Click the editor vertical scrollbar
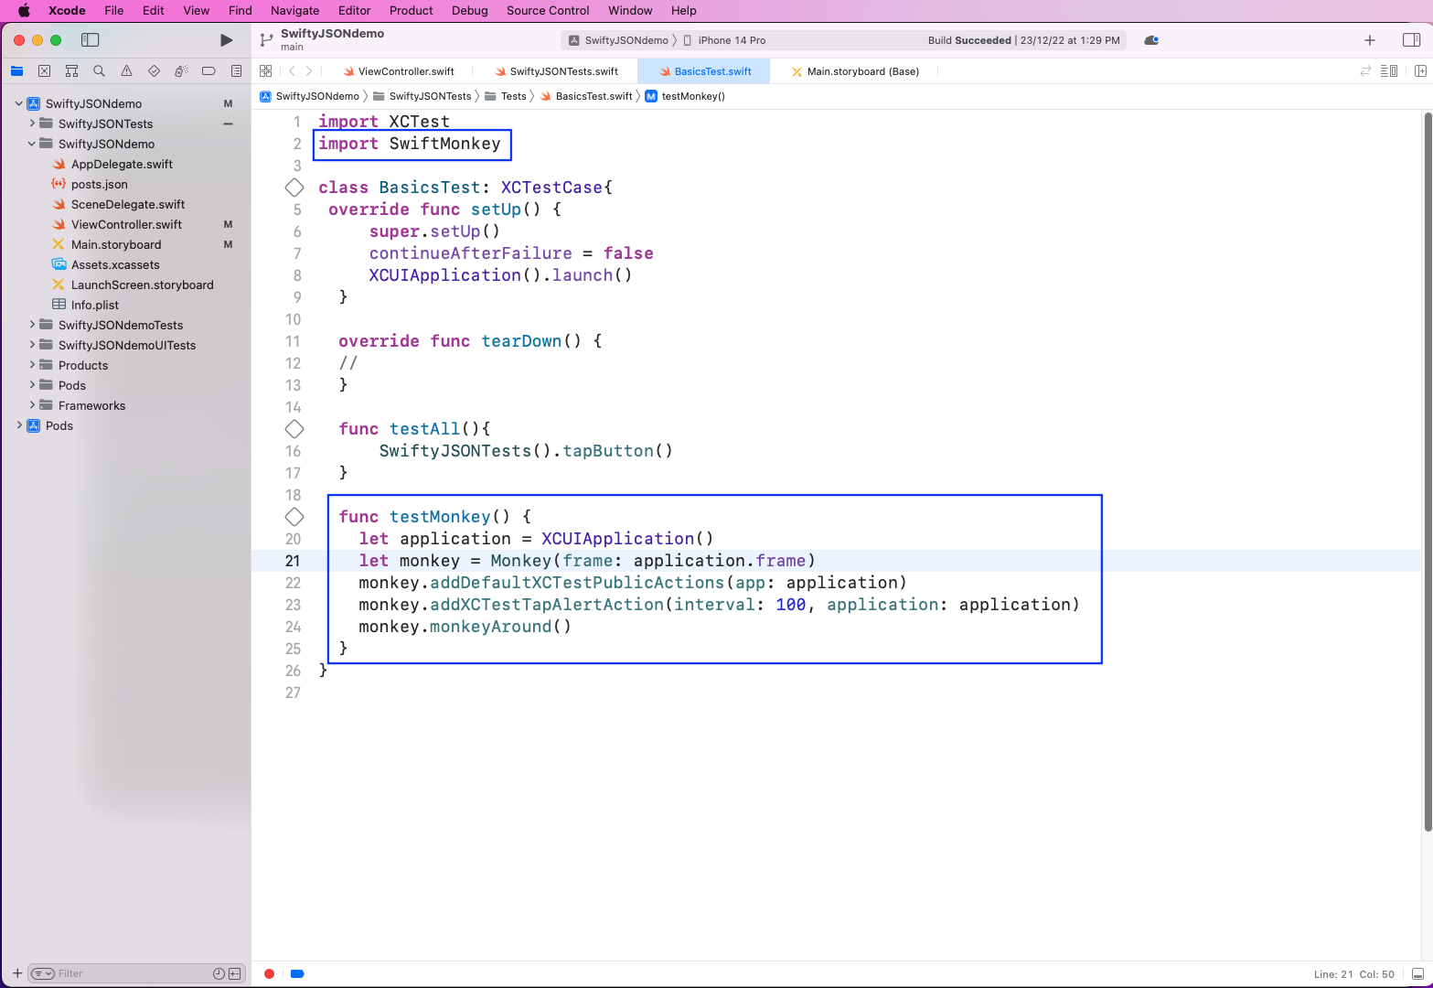Image resolution: width=1433 pixels, height=988 pixels. (1427, 471)
